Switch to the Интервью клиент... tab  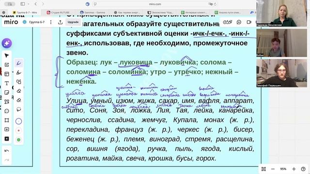(194, 13)
